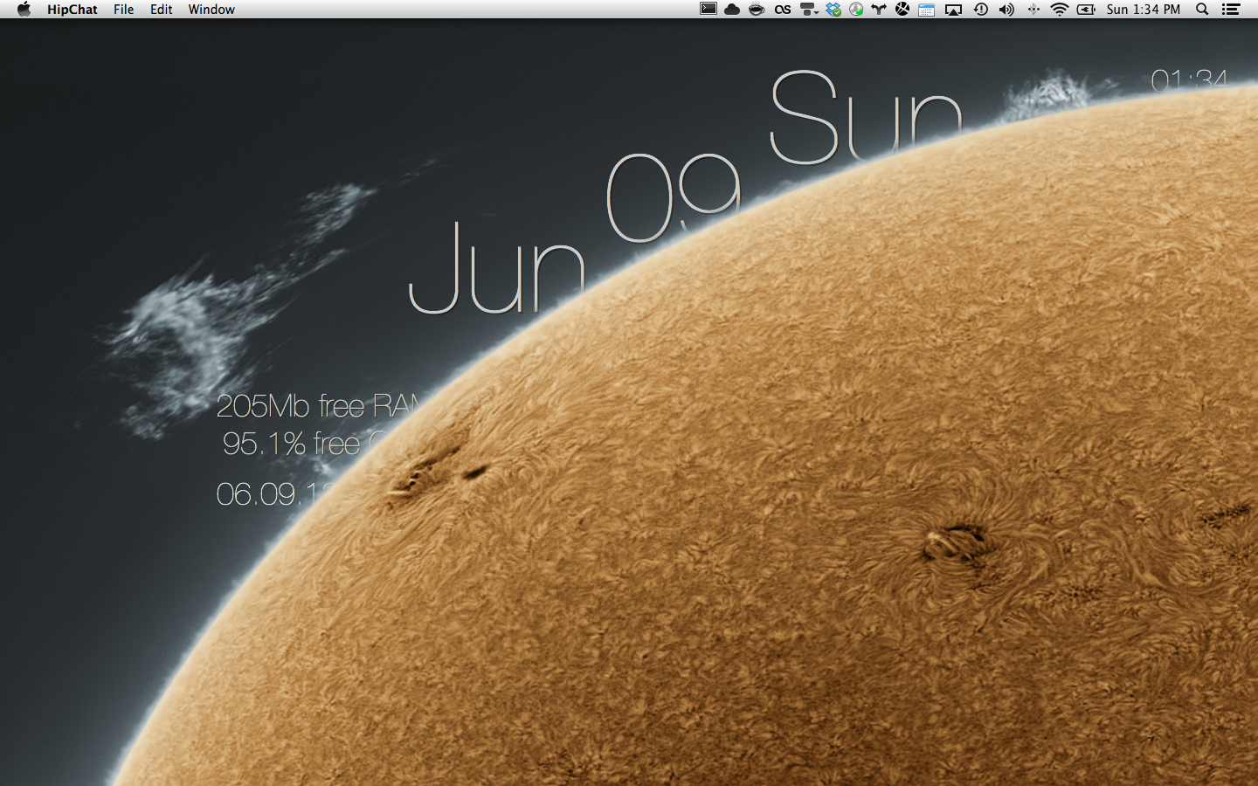Viewport: 1258px width, 786px height.
Task: Open the Last.fm scrobbler menu bar icon
Action: coord(783,10)
